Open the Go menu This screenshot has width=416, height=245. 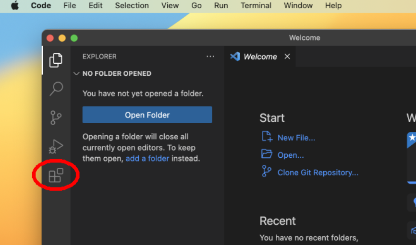196,6
